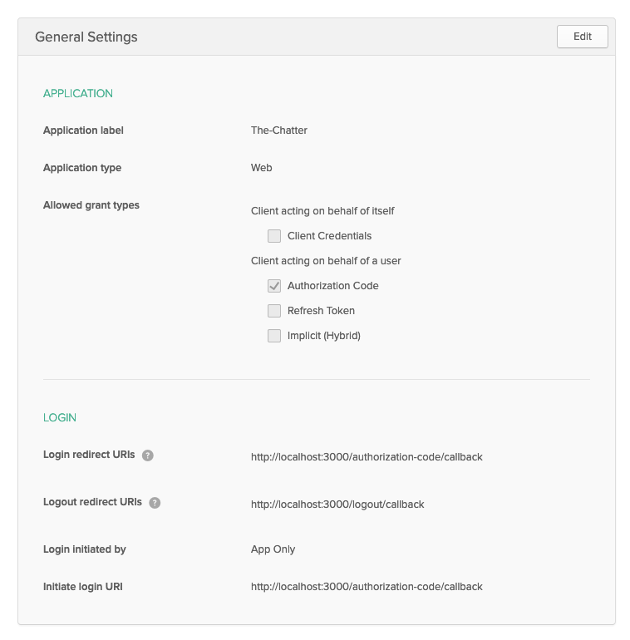Screen dimensions: 630x640
Task: Click the help icon beside Login redirect URIs
Action: 148,455
